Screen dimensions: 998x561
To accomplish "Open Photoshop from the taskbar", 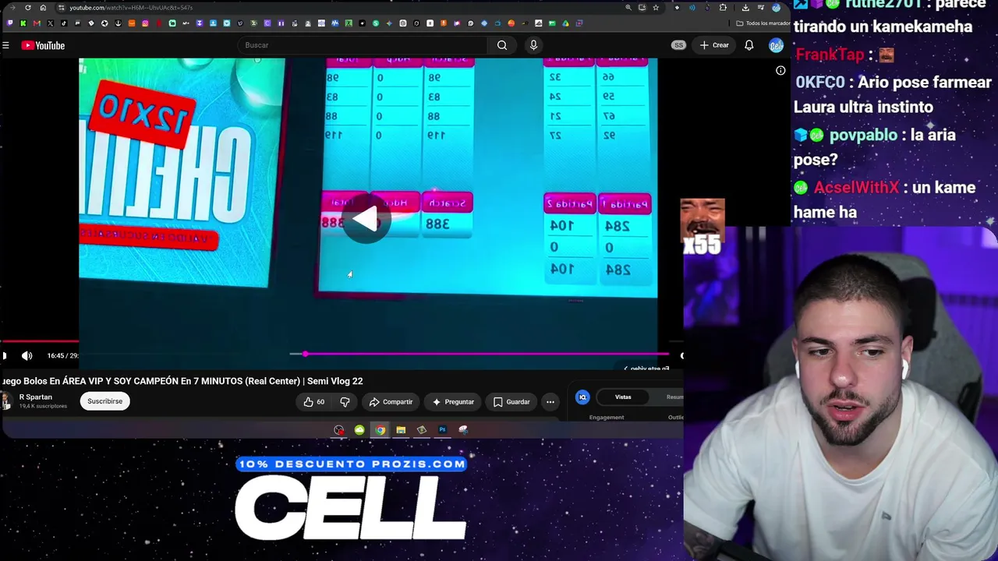I will click(442, 430).
